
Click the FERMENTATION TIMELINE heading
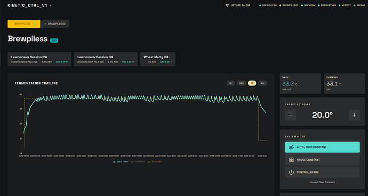click(36, 83)
